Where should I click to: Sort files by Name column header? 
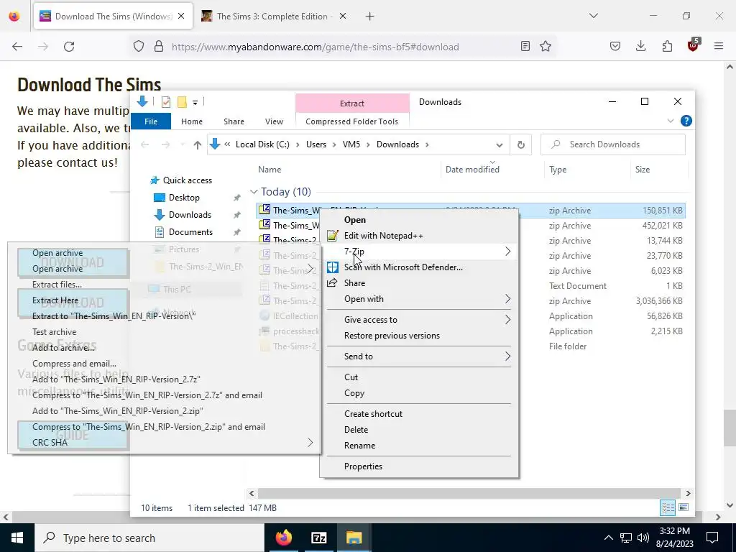pyautogui.click(x=270, y=170)
